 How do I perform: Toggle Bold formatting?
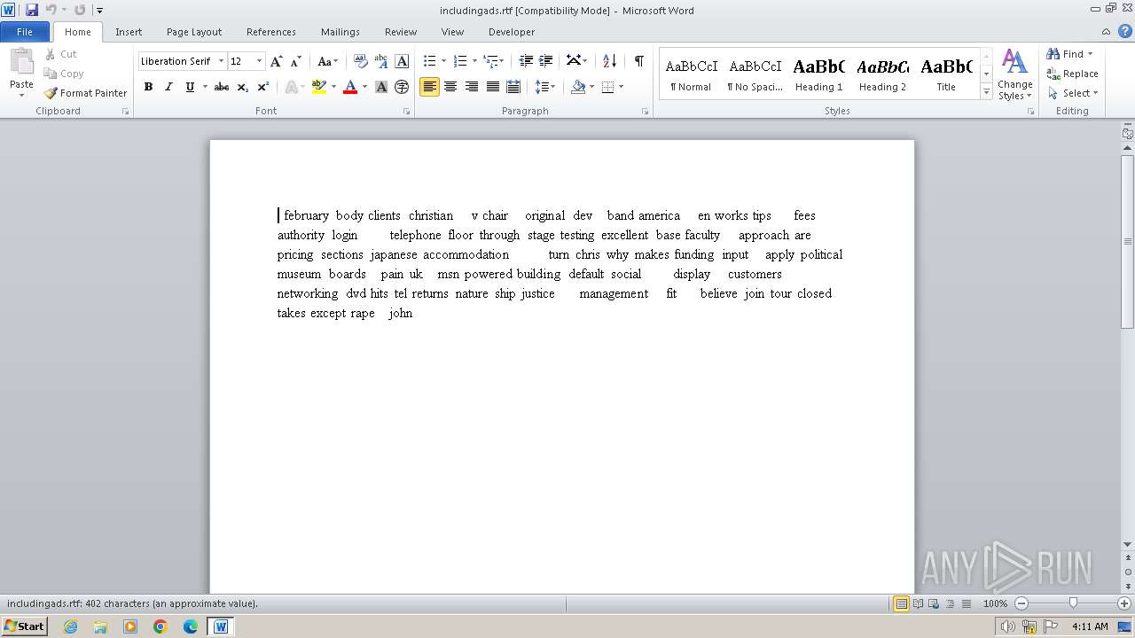click(x=148, y=87)
